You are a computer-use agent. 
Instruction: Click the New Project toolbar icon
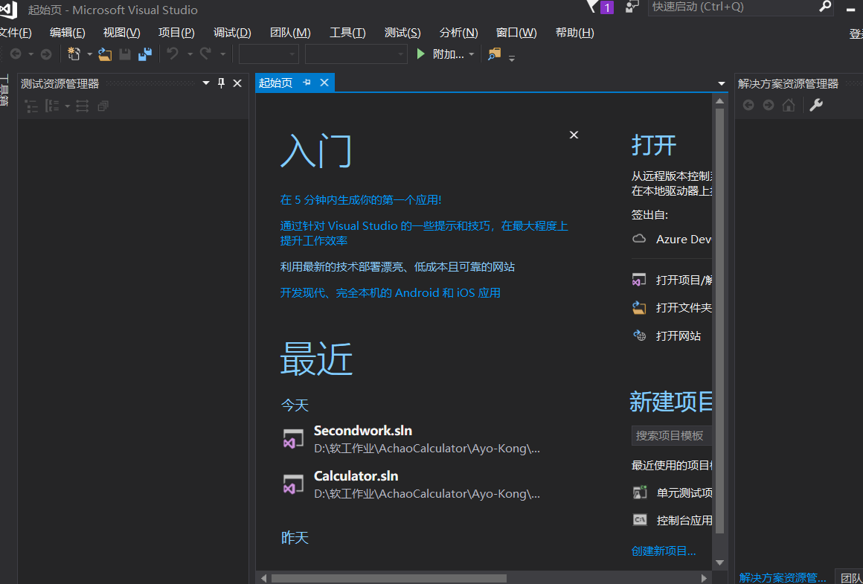pyautogui.click(x=74, y=54)
